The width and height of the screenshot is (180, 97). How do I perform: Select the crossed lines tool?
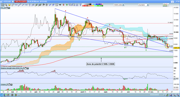50,5
